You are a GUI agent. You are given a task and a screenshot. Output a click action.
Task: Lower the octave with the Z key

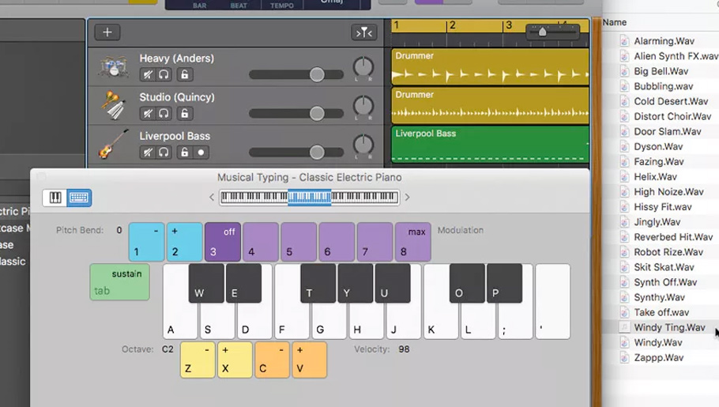point(198,360)
